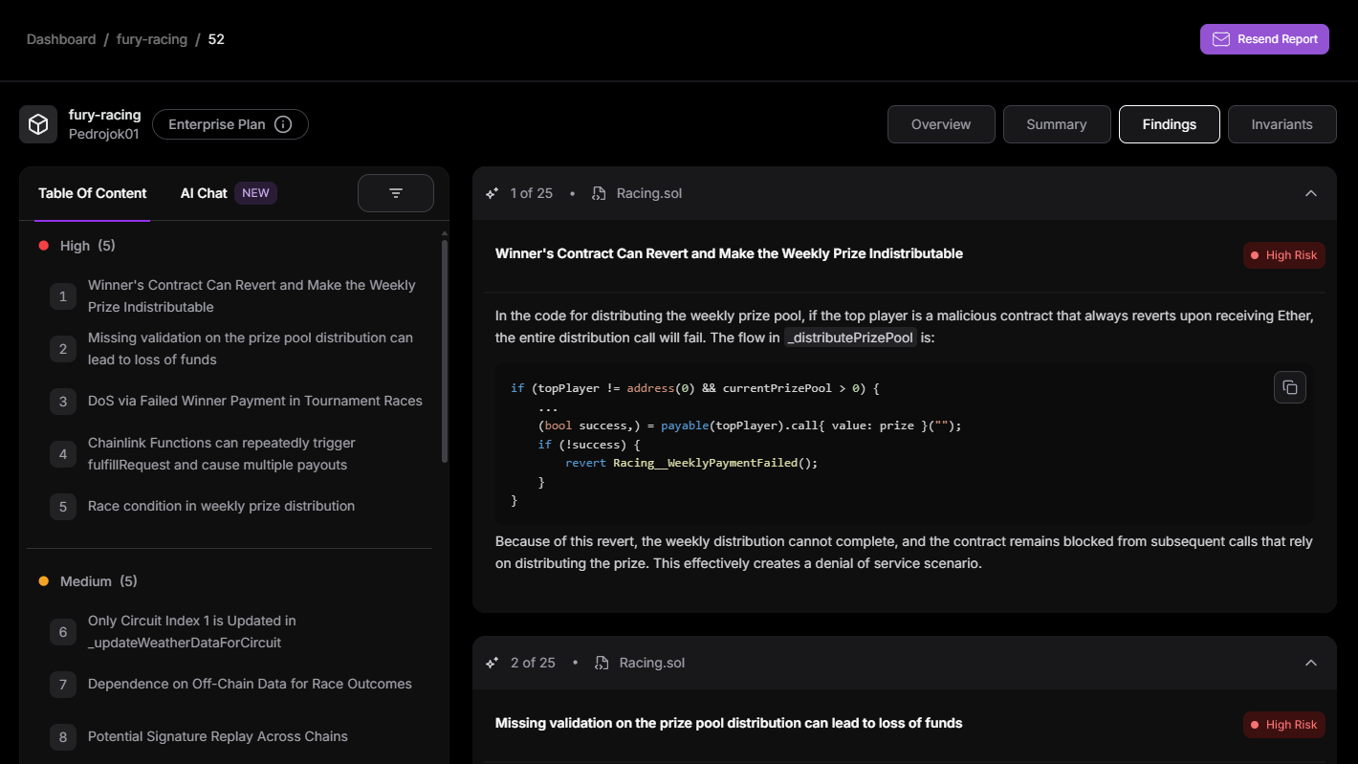Image resolution: width=1358 pixels, height=764 pixels.
Task: Click file icon beside Racing.sol in finding 1
Action: pos(599,193)
